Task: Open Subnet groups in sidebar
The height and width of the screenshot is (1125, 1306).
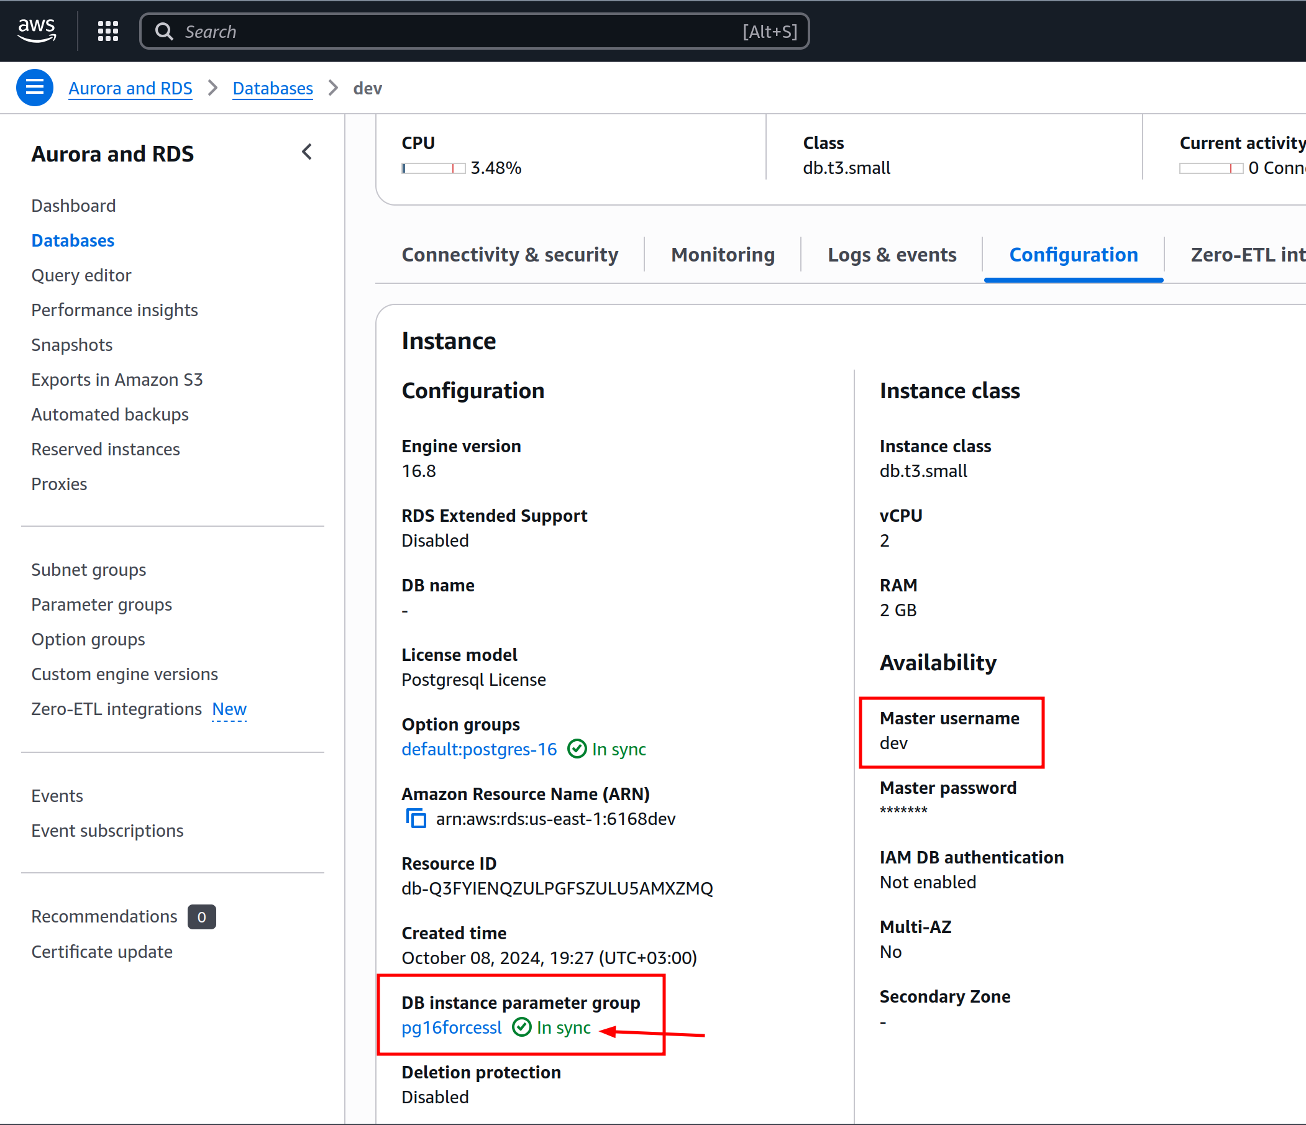Action: [89, 569]
